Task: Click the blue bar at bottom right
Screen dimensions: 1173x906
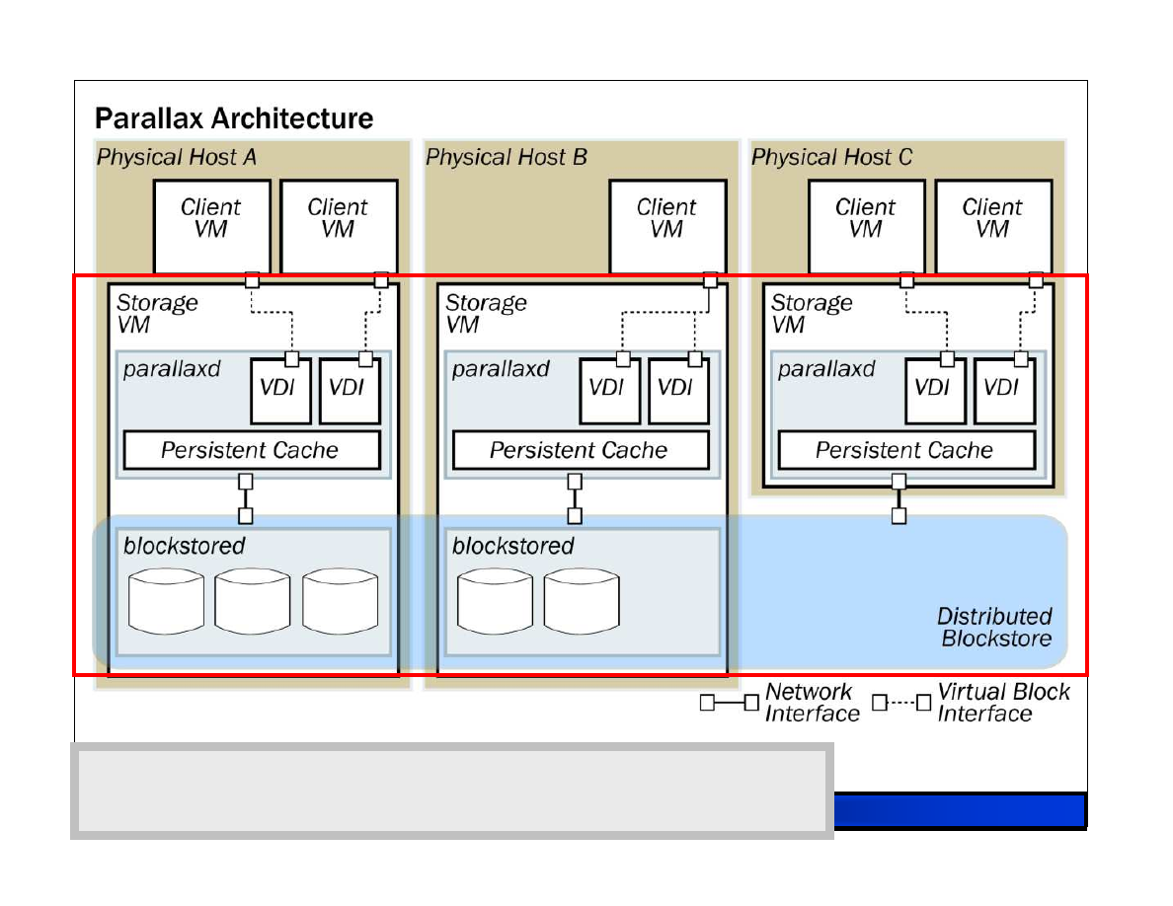Action: point(960,811)
